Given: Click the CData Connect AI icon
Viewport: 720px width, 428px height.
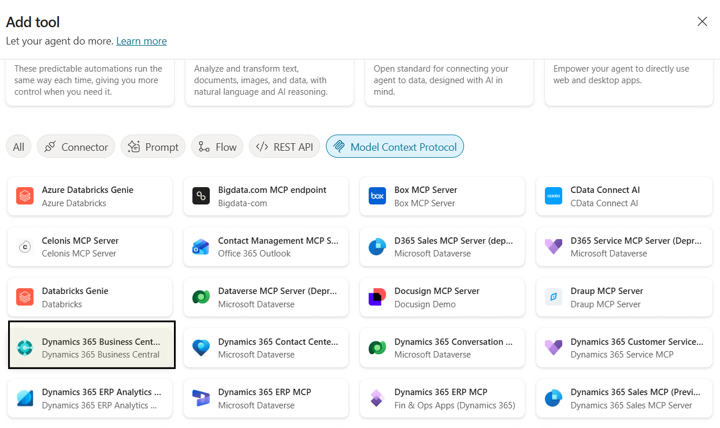Looking at the screenshot, I should coord(553,196).
